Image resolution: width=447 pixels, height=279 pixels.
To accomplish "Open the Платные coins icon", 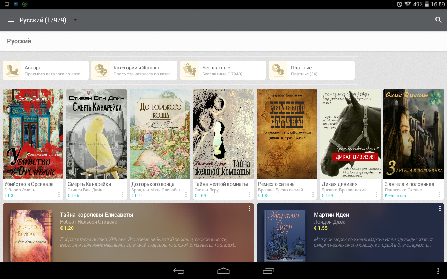I will (x=278, y=70).
